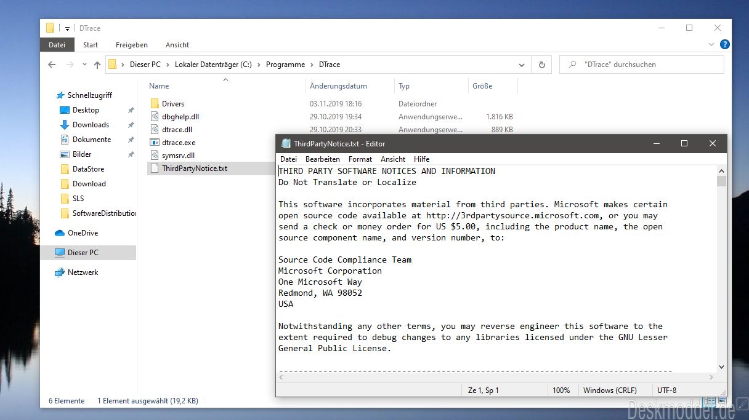Minimize the Editor window
The height and width of the screenshot is (420, 749).
656,144
